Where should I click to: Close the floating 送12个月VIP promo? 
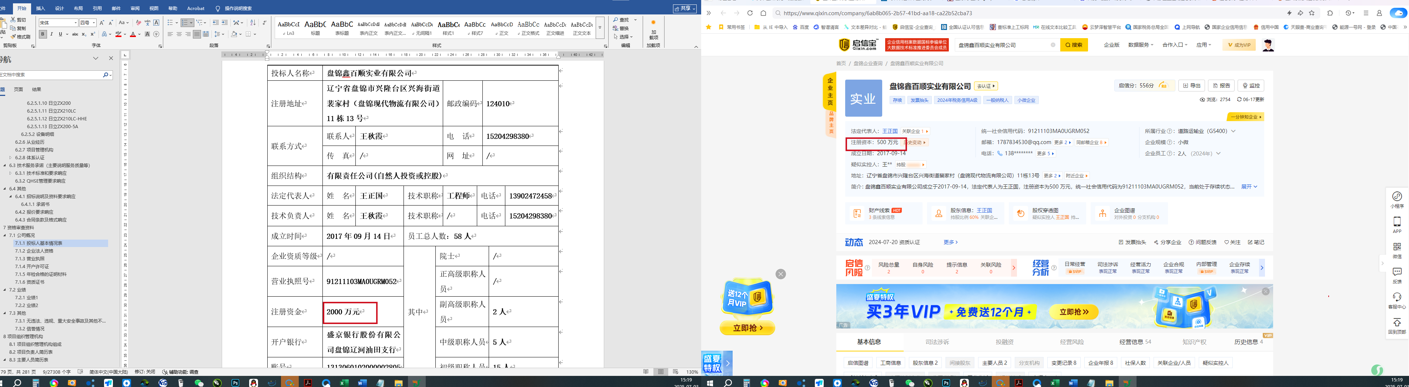click(781, 274)
